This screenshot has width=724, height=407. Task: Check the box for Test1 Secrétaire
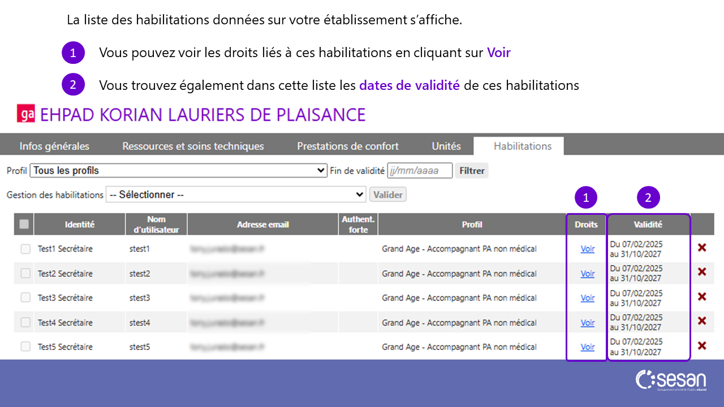(25, 249)
